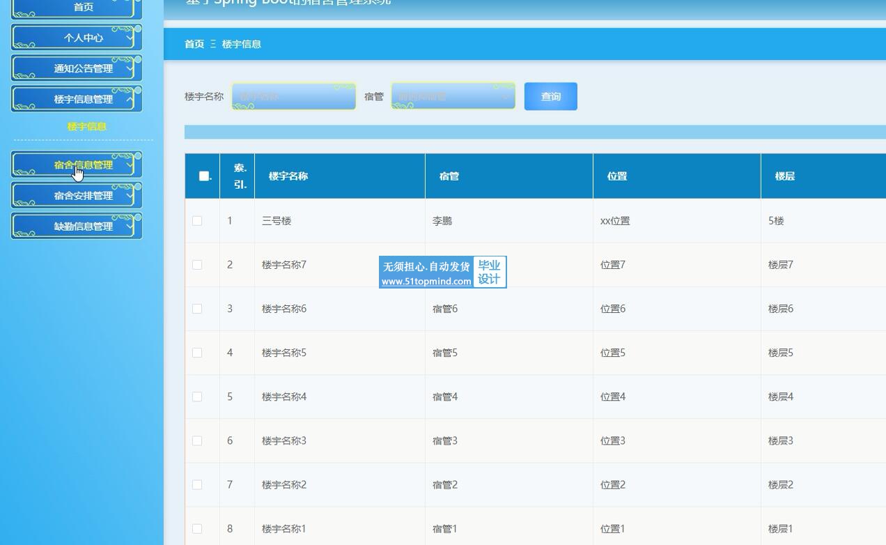Expand the 通知公告管理 sidebar chevron
This screenshot has width=886, height=545.
pyautogui.click(x=130, y=68)
